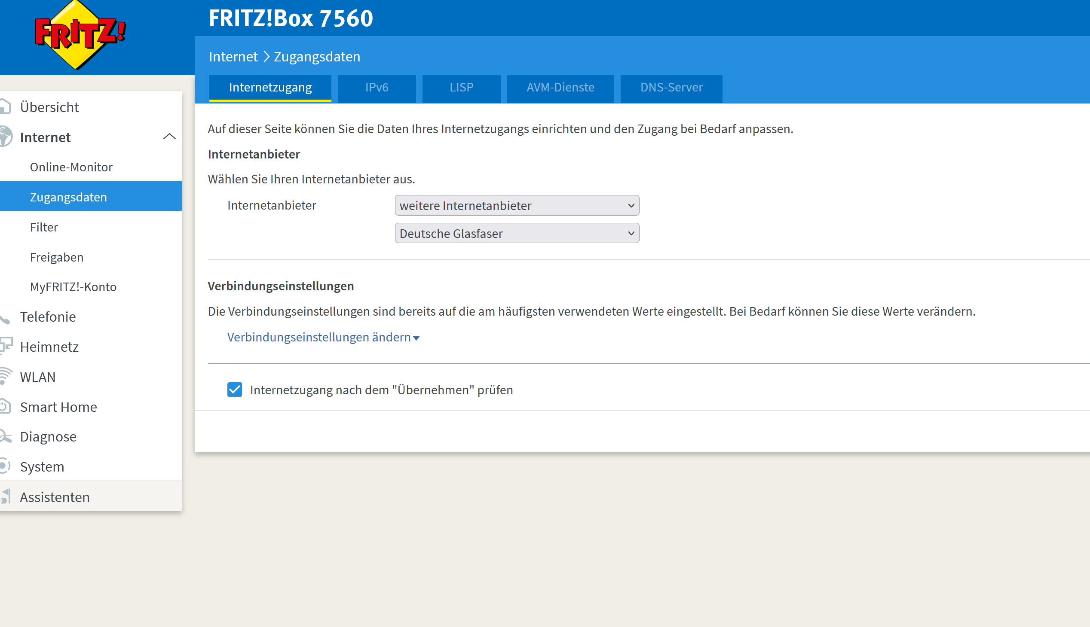
Task: Click the System gear icon
Action: (x=5, y=466)
